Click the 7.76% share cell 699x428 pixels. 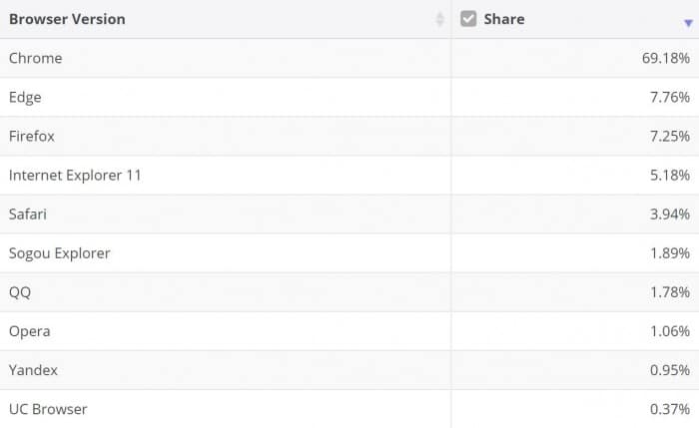tap(669, 97)
